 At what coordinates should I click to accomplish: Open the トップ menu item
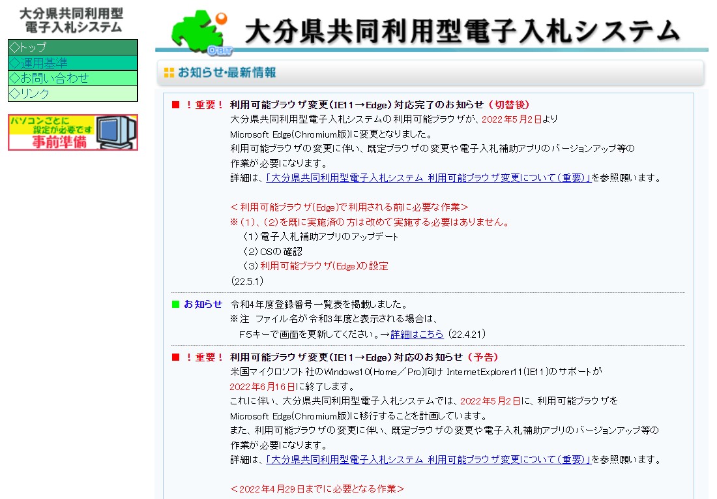(73, 47)
